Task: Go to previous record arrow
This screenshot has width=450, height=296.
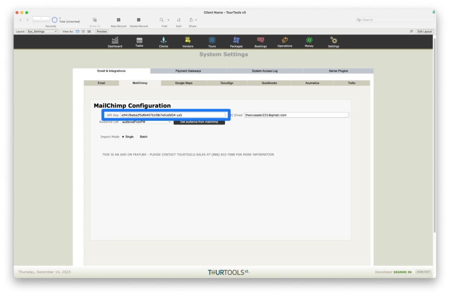Action: point(21,20)
